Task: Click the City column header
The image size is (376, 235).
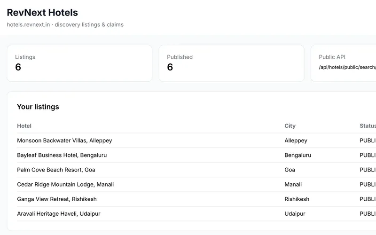Action: tap(290, 126)
